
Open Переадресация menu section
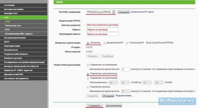(24, 46)
